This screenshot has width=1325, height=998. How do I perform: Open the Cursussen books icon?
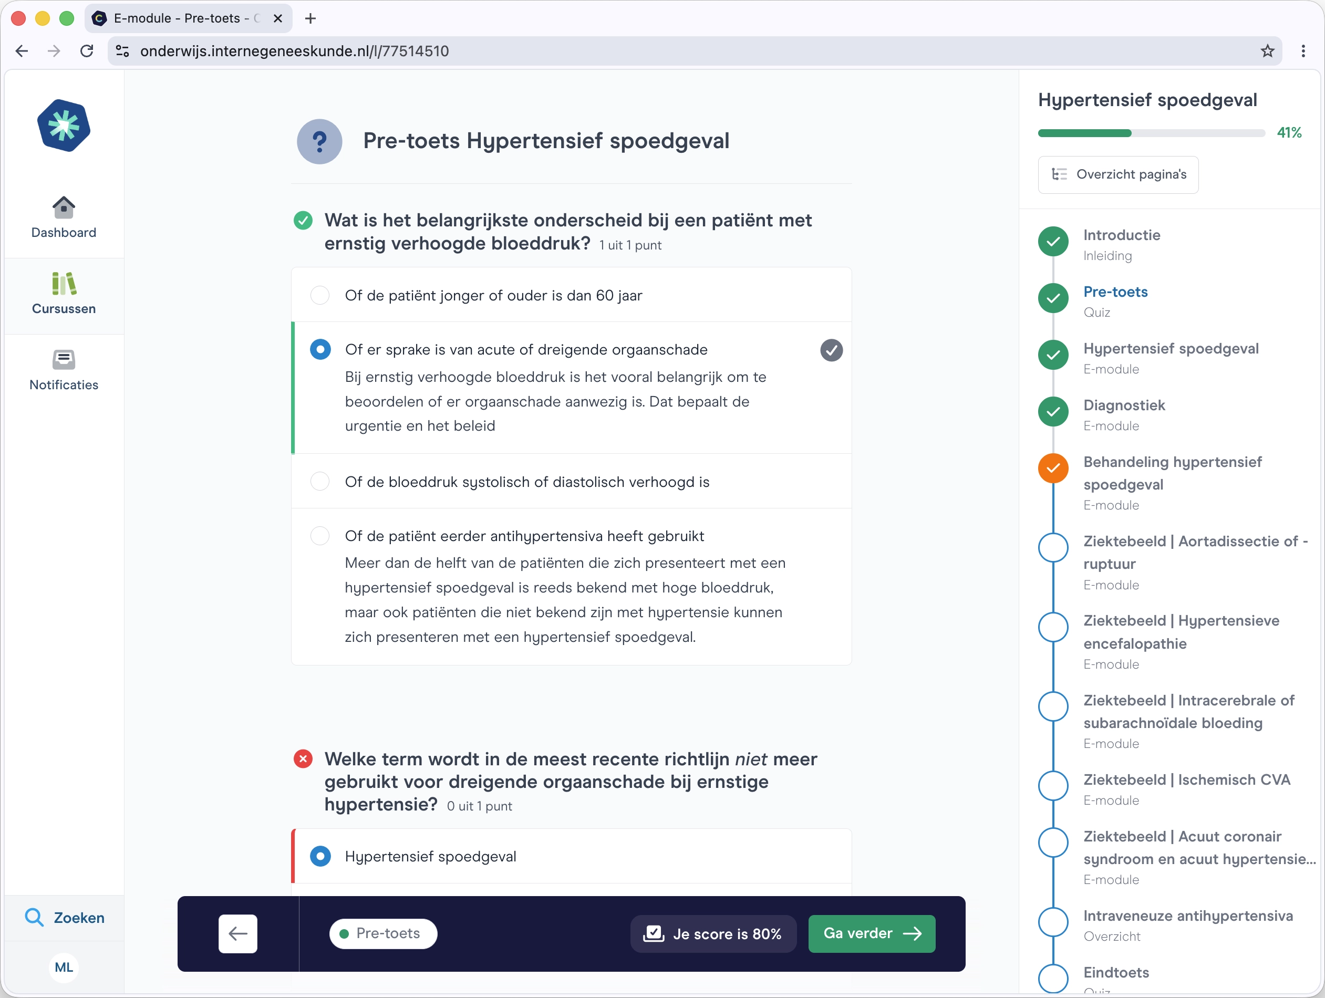[x=64, y=283]
